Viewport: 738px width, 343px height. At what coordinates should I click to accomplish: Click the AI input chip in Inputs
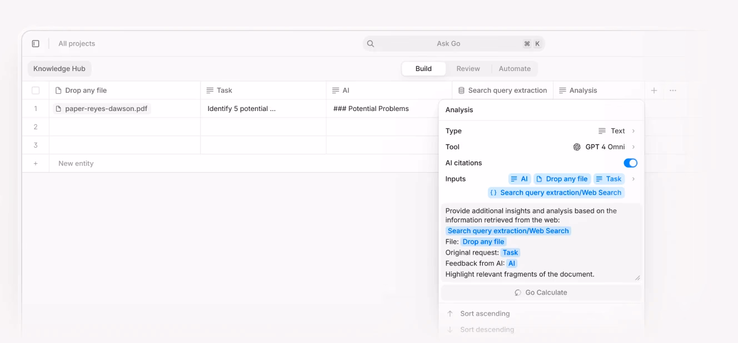[520, 179]
